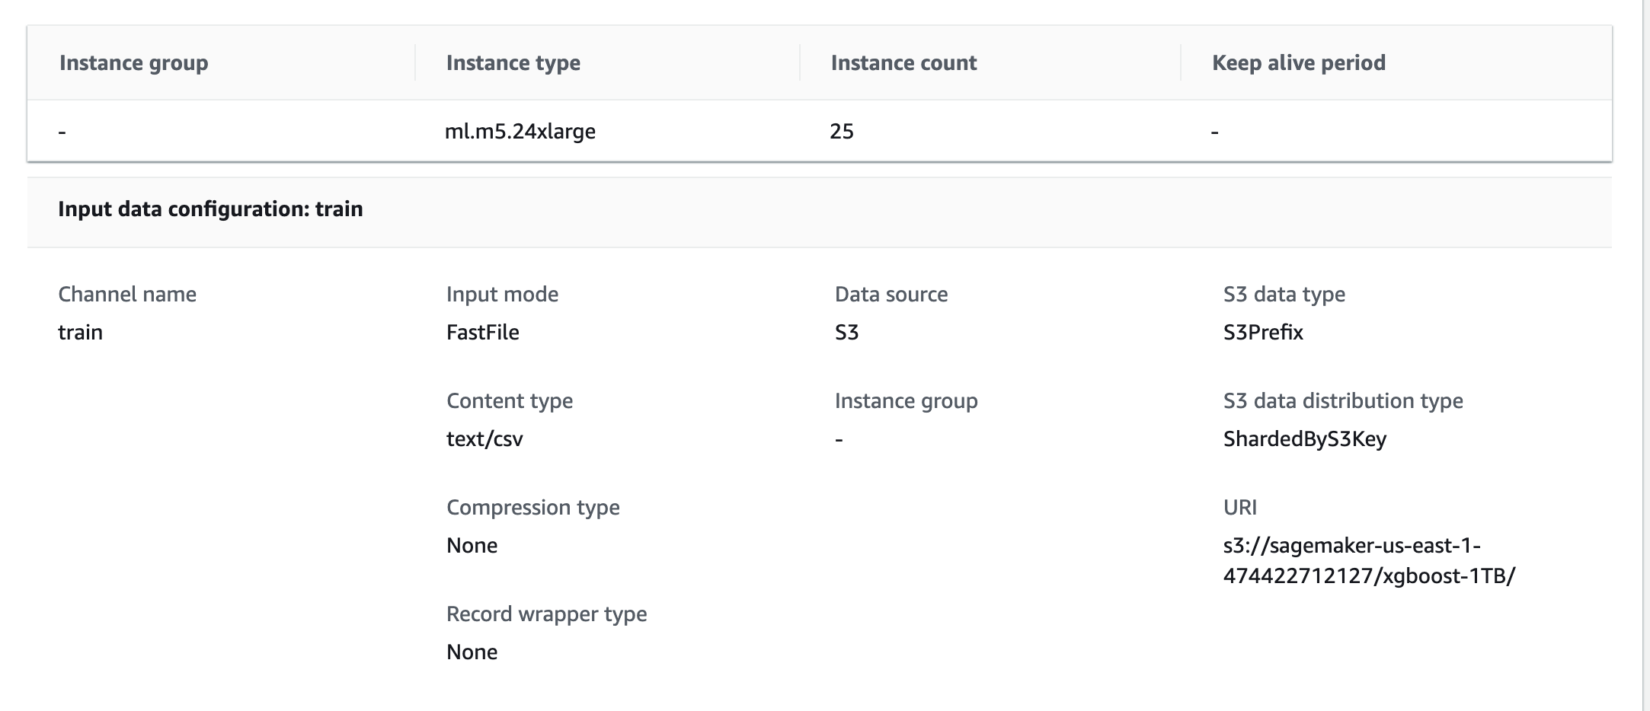Screen dimensions: 1650x711
Task: Click the S3 data source value
Action: 846,332
